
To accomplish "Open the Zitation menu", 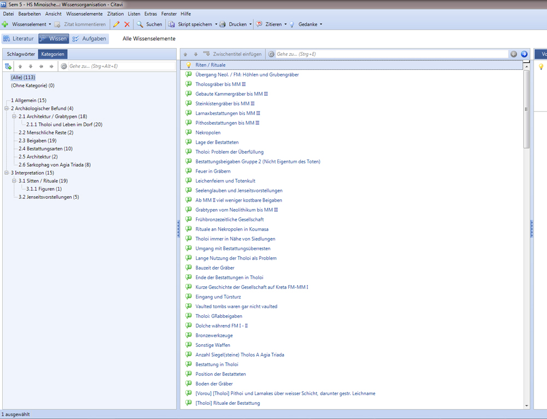I will click(x=115, y=14).
